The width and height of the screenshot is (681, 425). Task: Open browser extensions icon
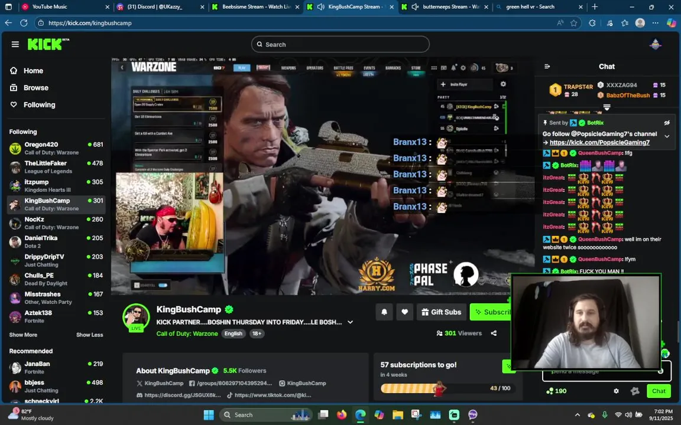592,23
